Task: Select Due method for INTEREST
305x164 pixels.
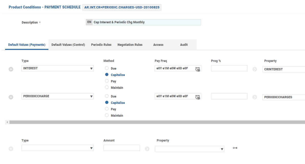Action: (107, 68)
